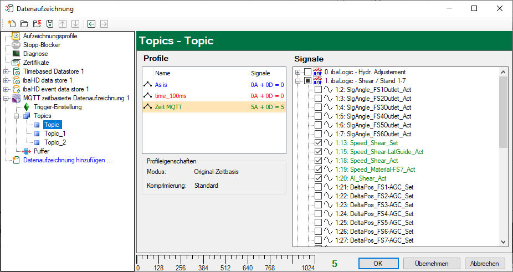The height and width of the screenshot is (272, 513).
Task: Click the open folder toolbar icon
Action: (24, 24)
